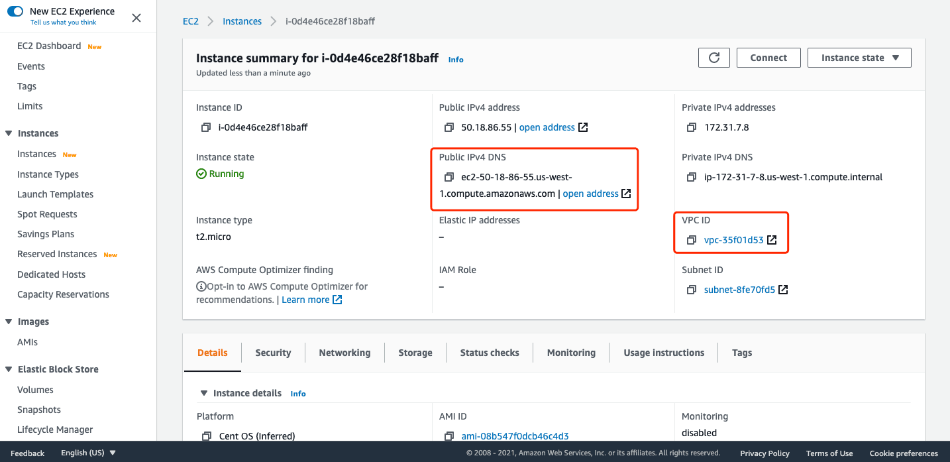Open Reserved Instances in the sidebar
Viewport: 950px width, 462px height.
(x=57, y=254)
